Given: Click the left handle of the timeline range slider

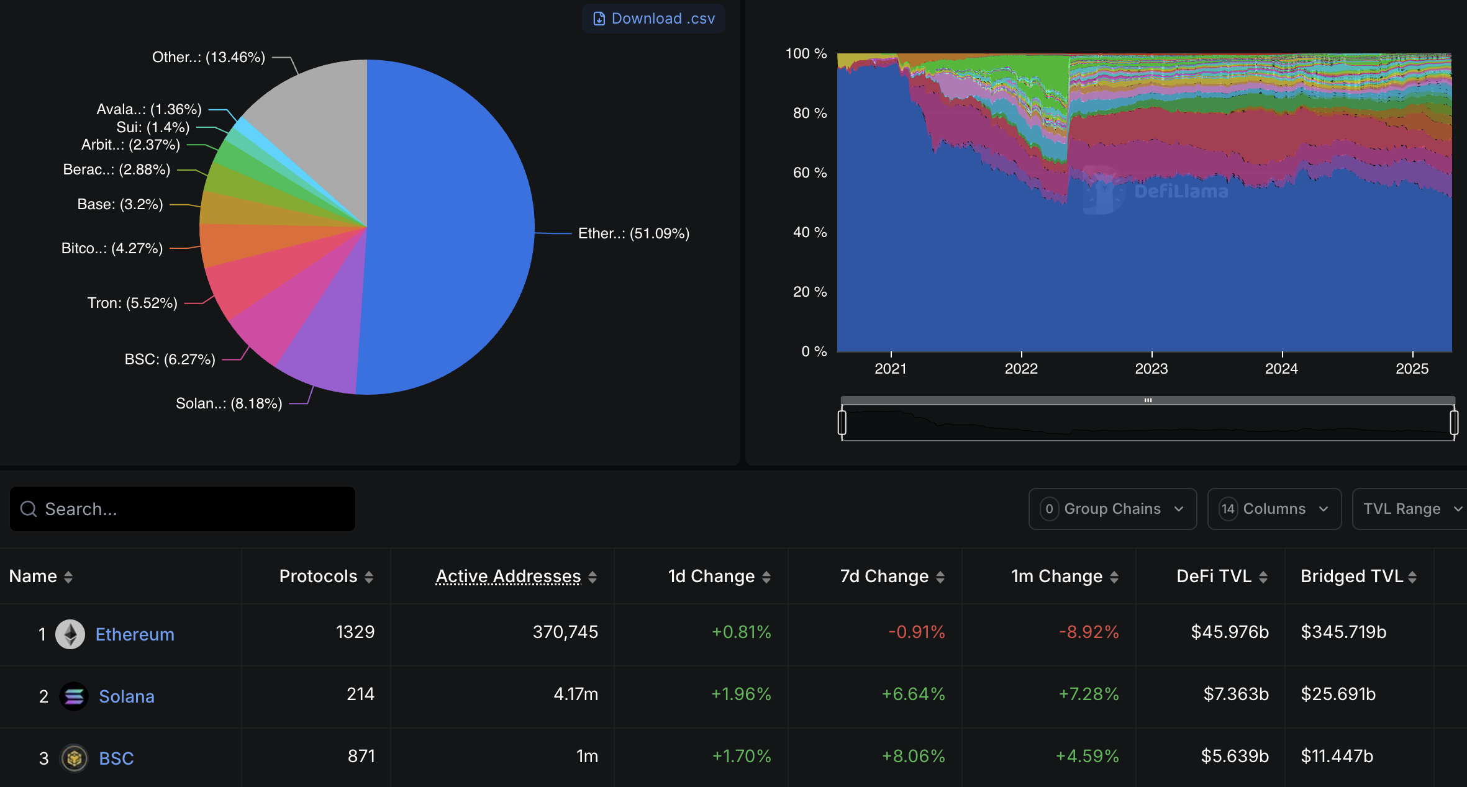Looking at the screenshot, I should 843,422.
